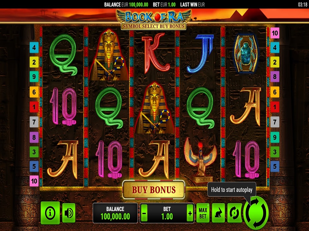Image resolution: width=309 pixels, height=231 pixels.
Task: Click the bottom BALANCE display panel
Action: [115, 213]
